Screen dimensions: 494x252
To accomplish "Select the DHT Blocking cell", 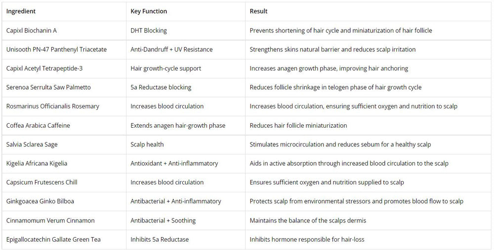I will pyautogui.click(x=186, y=31).
